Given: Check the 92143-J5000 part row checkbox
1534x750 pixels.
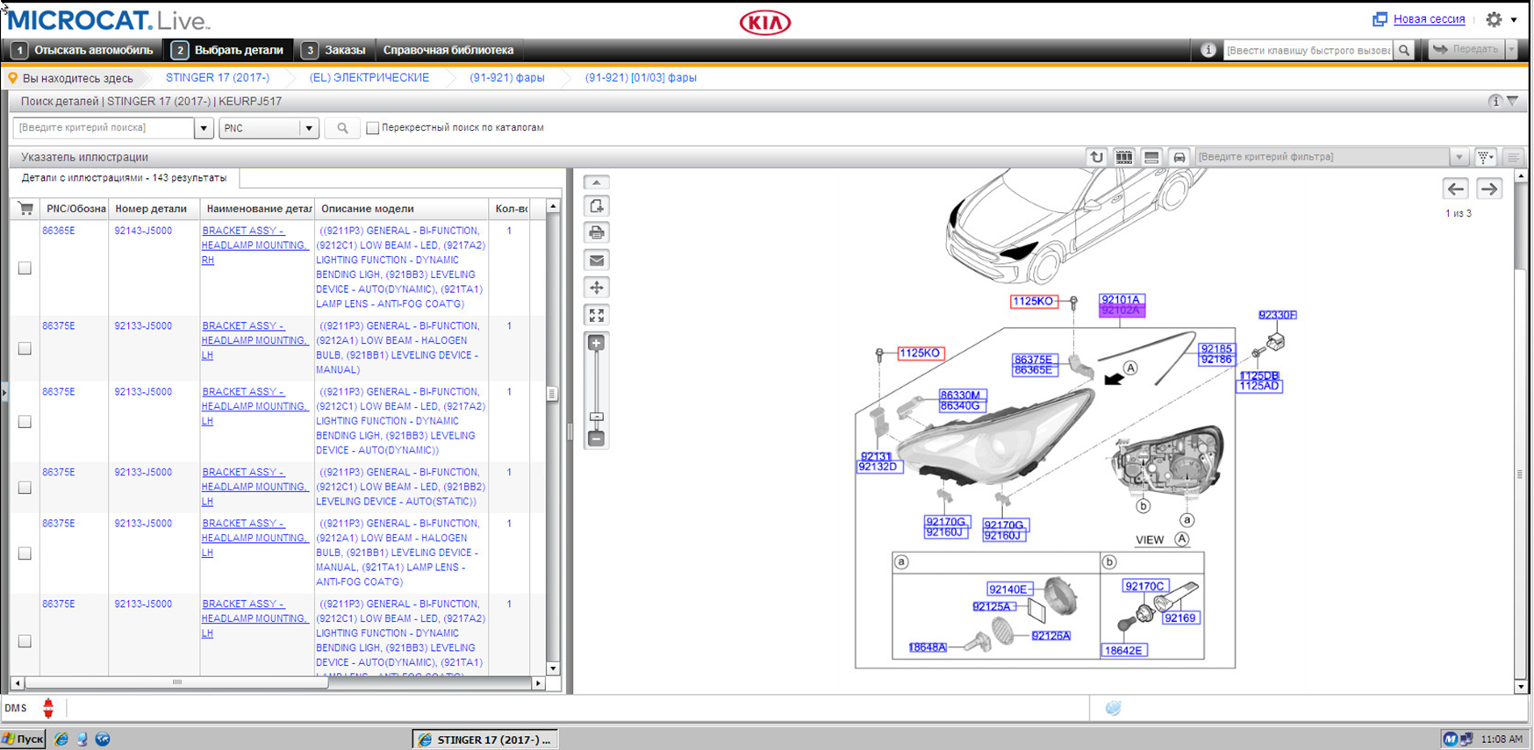Looking at the screenshot, I should click(25, 268).
